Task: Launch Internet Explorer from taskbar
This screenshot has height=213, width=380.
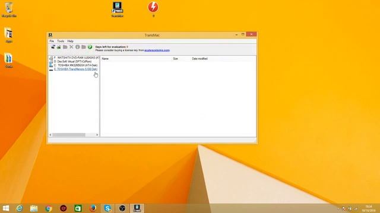Action: tap(20, 208)
